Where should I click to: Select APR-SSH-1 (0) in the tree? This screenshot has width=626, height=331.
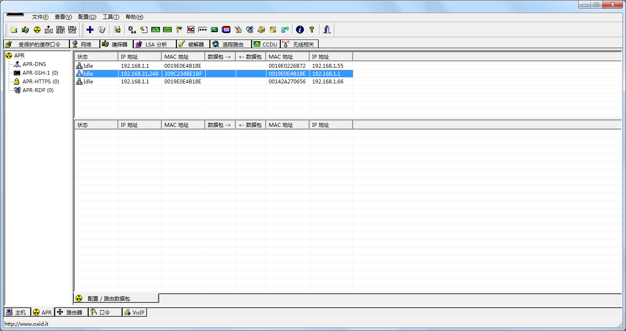click(40, 73)
